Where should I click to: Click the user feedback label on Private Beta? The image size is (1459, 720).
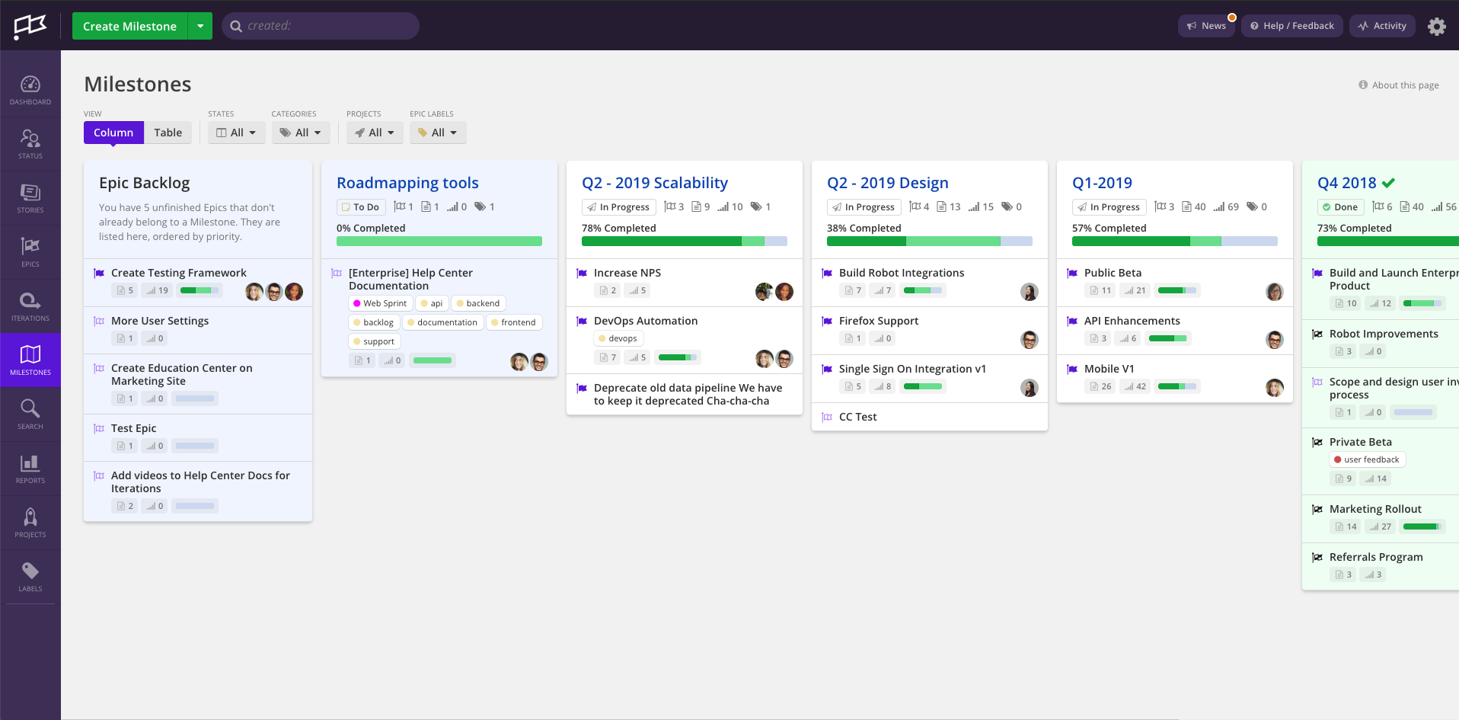[1367, 459]
